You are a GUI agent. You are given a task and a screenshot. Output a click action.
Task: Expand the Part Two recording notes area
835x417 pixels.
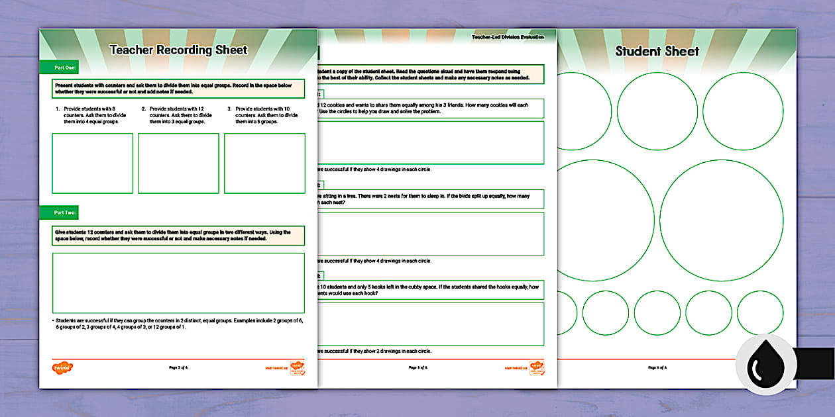(178, 283)
